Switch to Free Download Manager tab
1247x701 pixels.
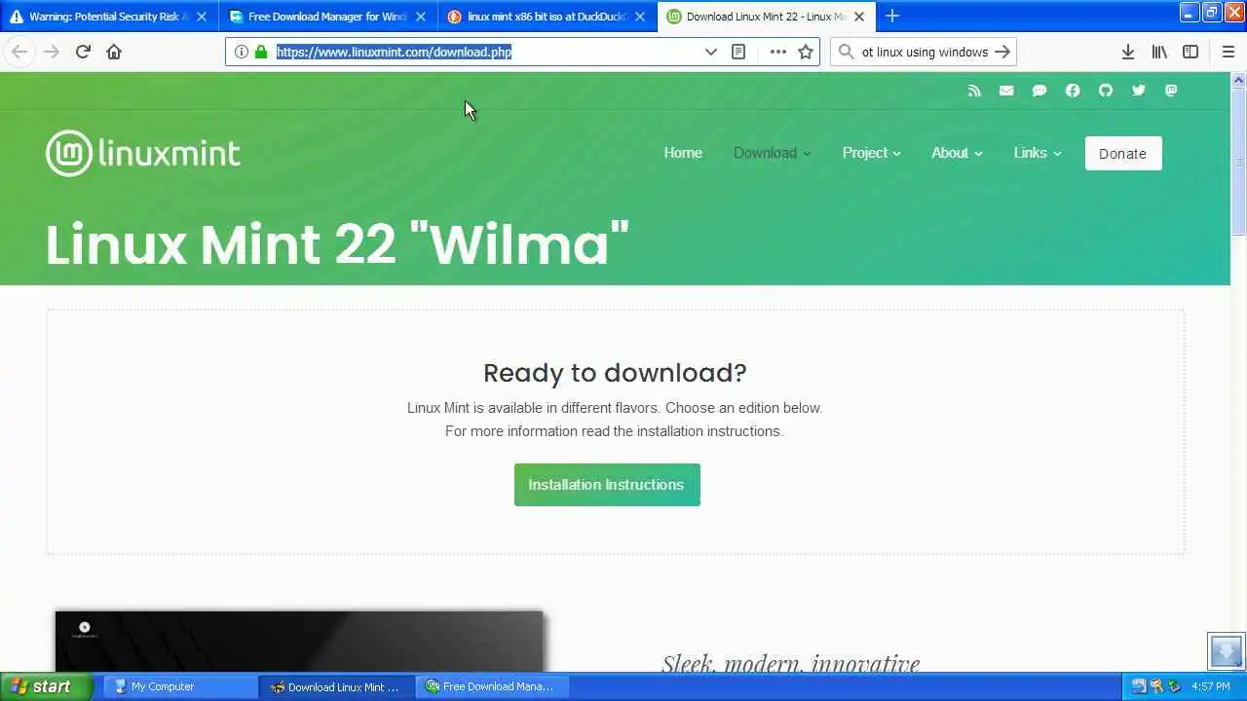[327, 16]
